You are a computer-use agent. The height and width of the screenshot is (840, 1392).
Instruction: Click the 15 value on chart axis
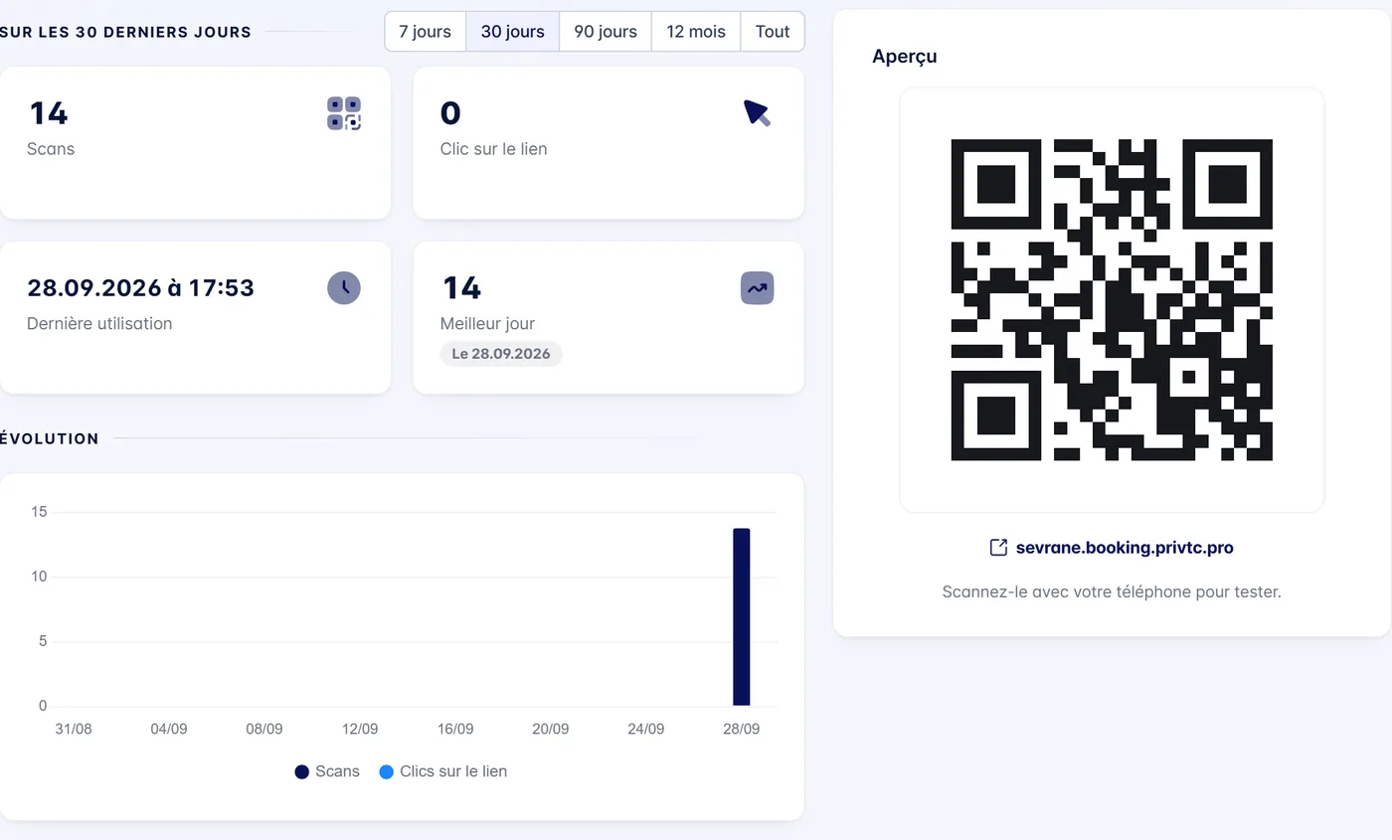click(x=39, y=512)
